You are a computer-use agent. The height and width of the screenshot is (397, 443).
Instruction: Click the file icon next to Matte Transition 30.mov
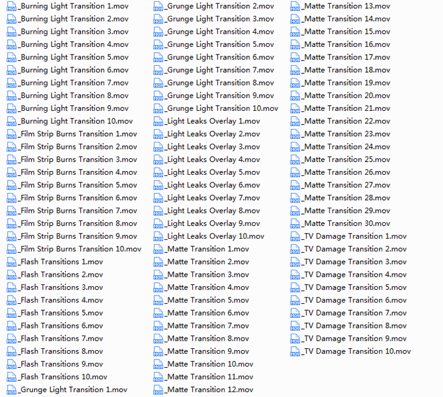click(x=296, y=224)
